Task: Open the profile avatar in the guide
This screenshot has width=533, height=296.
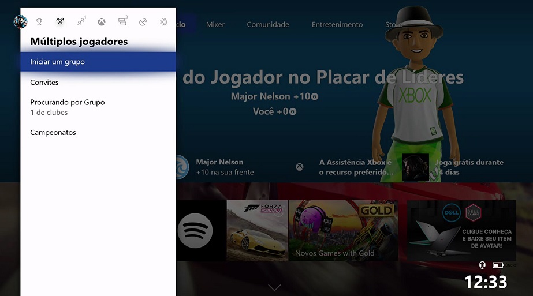Action: pyautogui.click(x=20, y=22)
